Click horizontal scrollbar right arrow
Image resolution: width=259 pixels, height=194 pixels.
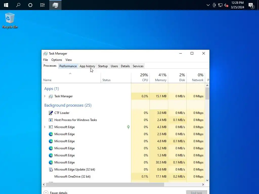203,184
